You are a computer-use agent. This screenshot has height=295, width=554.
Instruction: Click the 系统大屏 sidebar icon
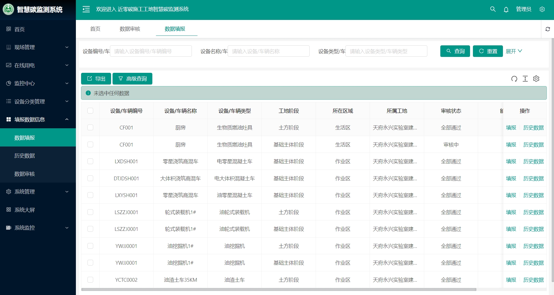pyautogui.click(x=9, y=210)
